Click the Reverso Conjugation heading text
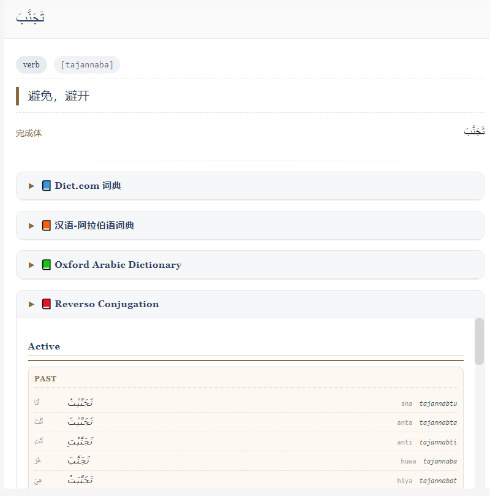 click(107, 304)
